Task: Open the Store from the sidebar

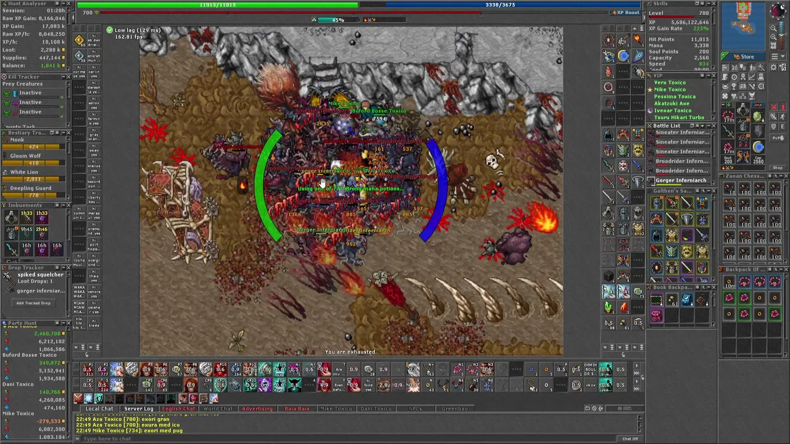Action: point(743,57)
